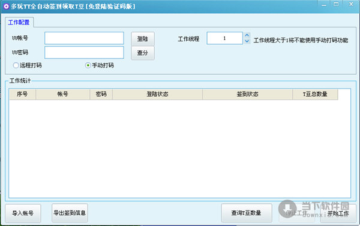This screenshot has height=226, width=360.
Task: Maximize the window
Action: point(336,4)
